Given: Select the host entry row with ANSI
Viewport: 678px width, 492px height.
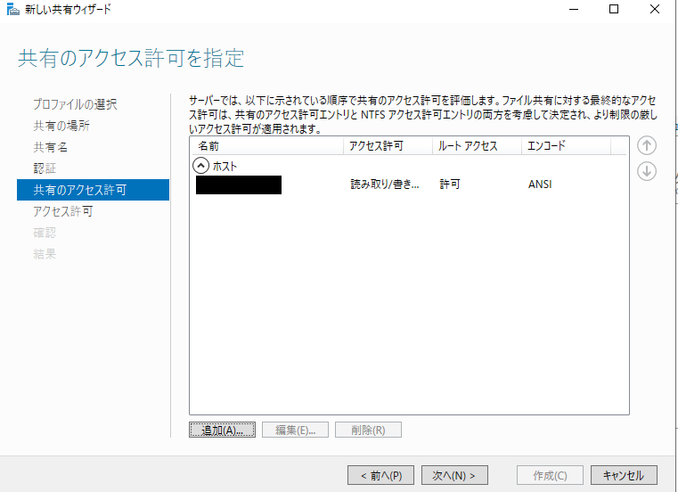Looking at the screenshot, I should tap(401, 185).
